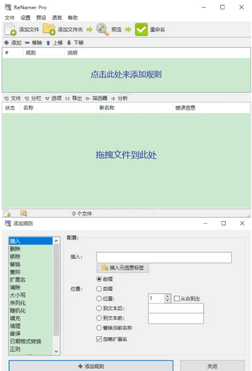Click the position spinner up arrow

168,296
